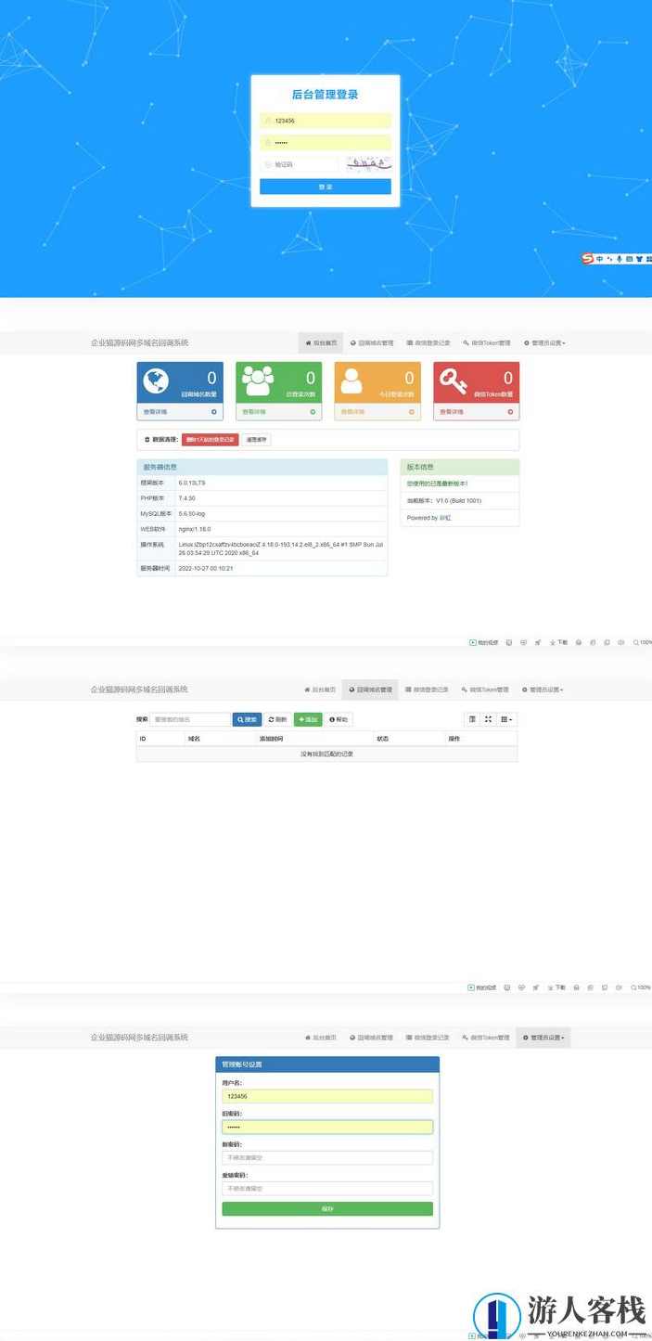Expand 管理员设置 dropdown on the domain management screen
The width and height of the screenshot is (652, 1341).
point(543,690)
